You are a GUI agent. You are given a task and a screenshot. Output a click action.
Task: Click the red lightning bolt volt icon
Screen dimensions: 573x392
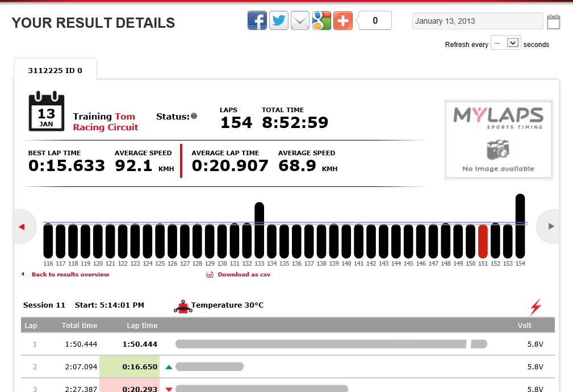tap(536, 307)
